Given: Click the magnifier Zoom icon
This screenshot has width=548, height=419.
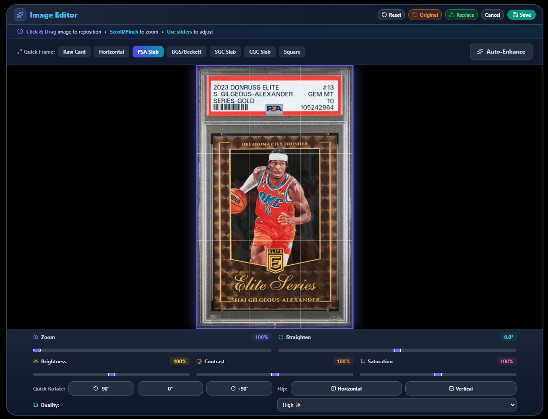Looking at the screenshot, I should coord(36,337).
